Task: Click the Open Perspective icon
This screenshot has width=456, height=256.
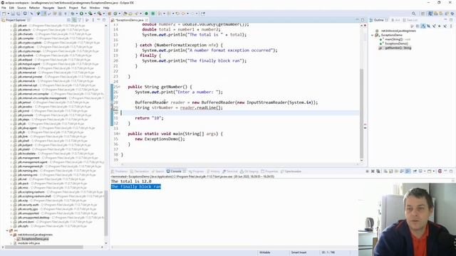Action: tap(423, 14)
